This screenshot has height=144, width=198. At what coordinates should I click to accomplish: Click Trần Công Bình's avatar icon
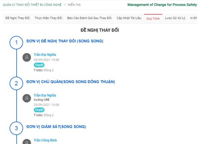tap(27, 141)
